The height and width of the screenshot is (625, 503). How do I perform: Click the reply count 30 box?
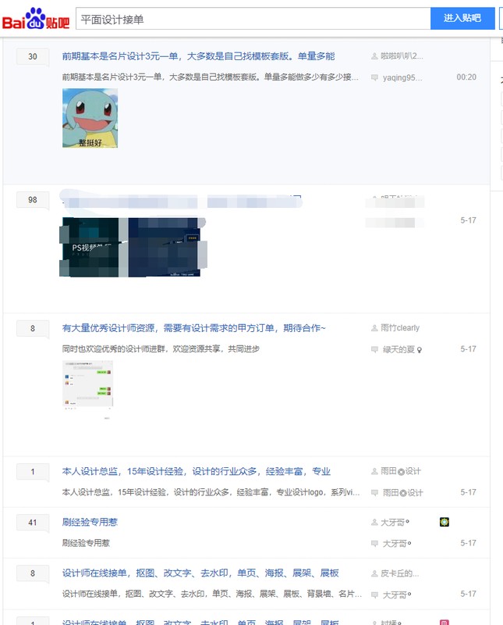pos(33,56)
